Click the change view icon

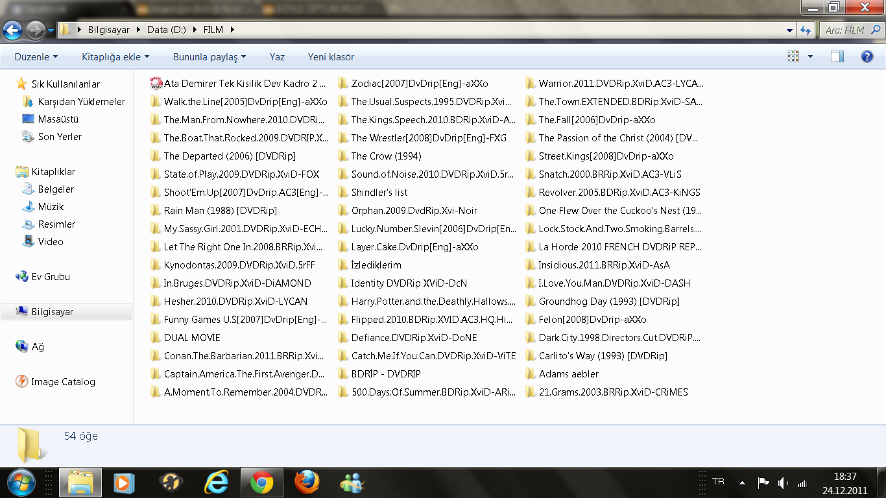793,57
